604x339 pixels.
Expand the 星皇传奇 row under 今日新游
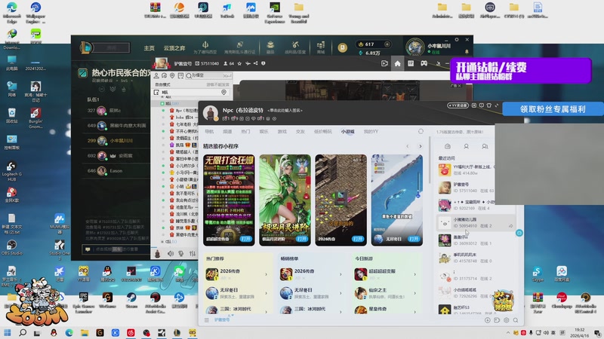pos(414,311)
